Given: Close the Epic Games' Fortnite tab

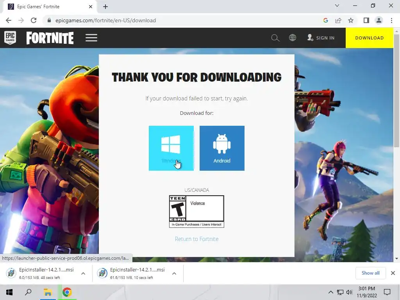Looking at the screenshot, I should [91, 7].
